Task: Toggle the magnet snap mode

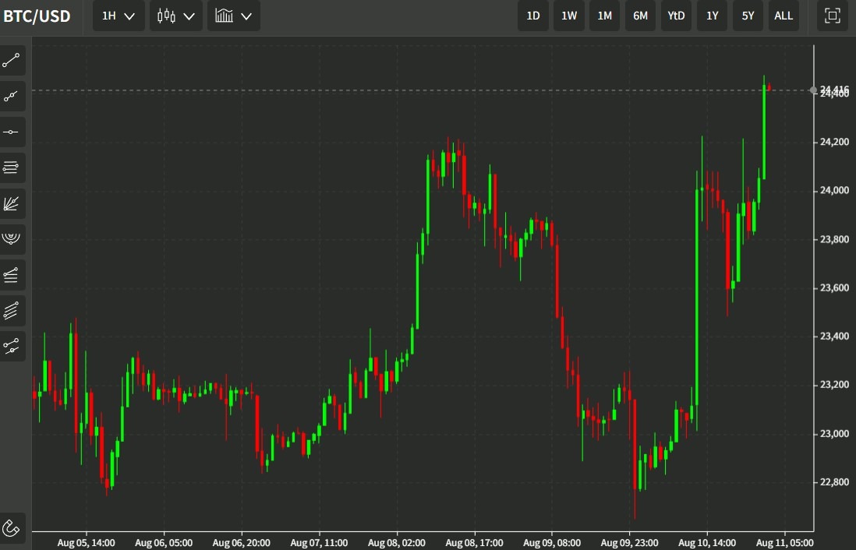Action: (12, 528)
